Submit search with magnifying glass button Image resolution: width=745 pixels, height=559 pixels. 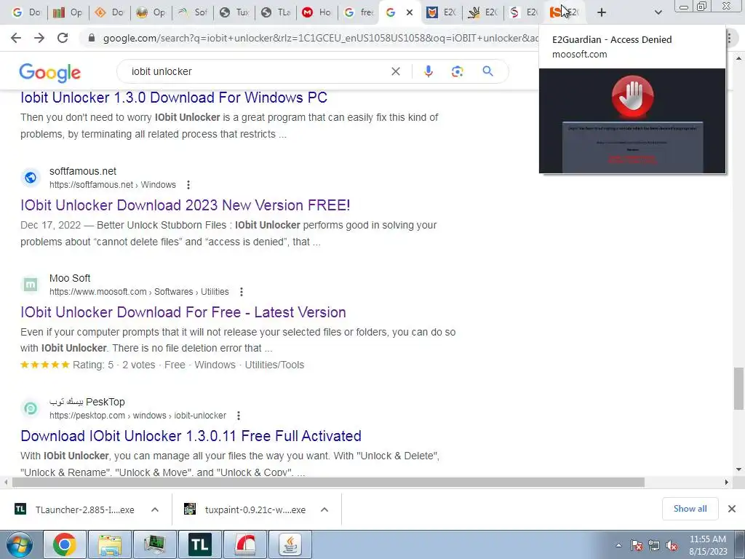487,71
